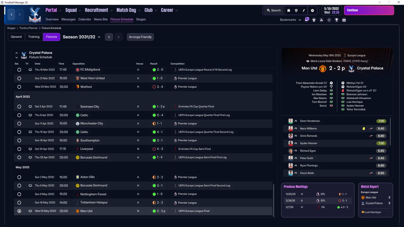Open the 9+ messages notification icon
404x227 pixels.
[307, 19]
